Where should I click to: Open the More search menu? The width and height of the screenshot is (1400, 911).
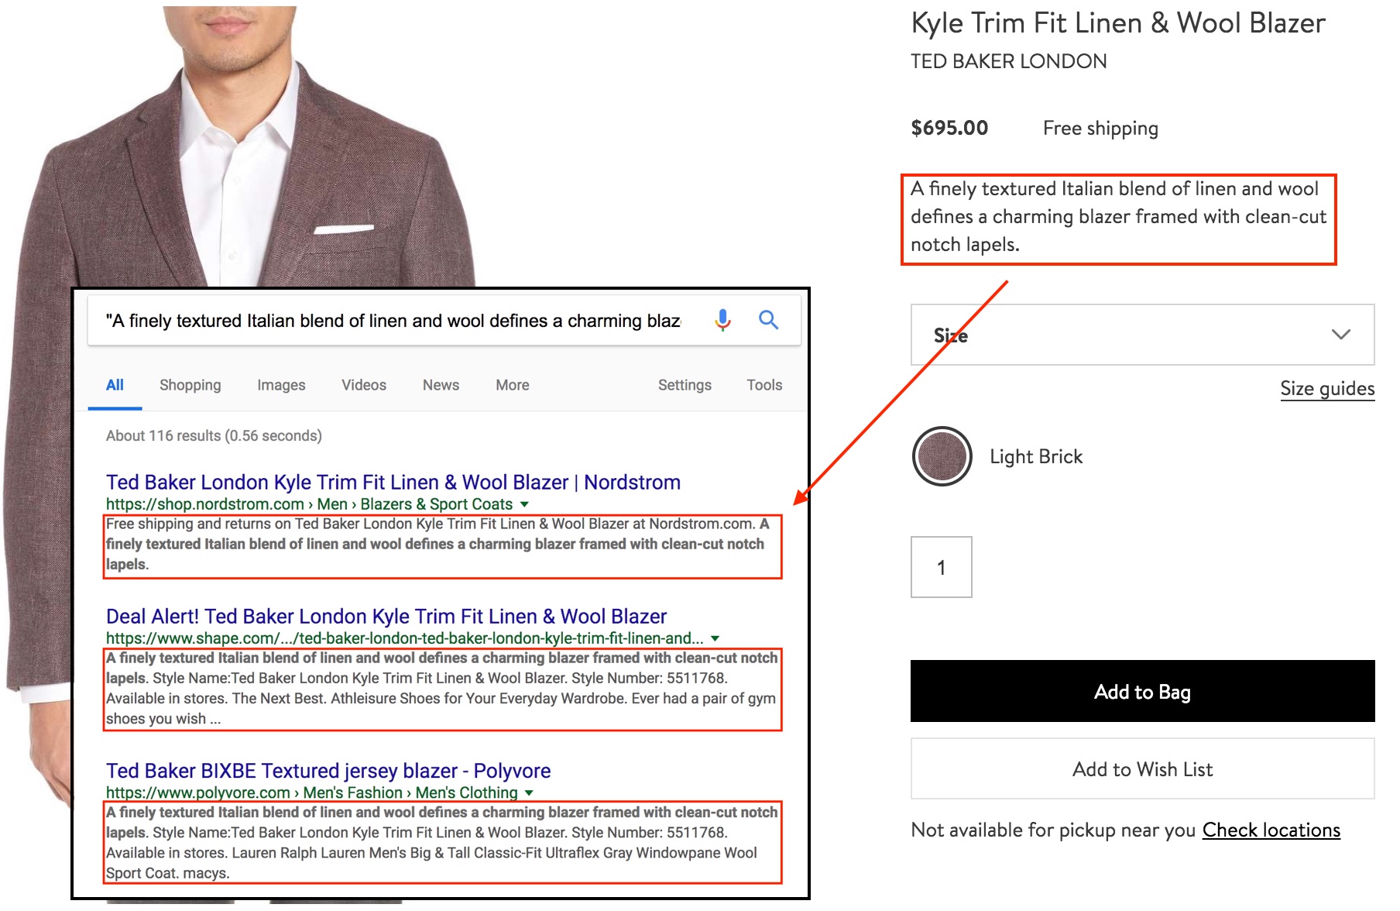513,385
